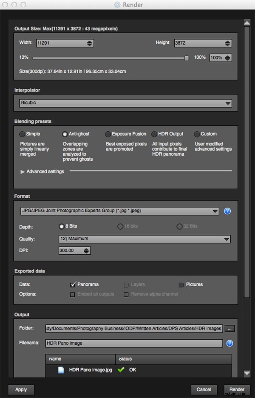Expand the Advanced settings section

point(23,172)
